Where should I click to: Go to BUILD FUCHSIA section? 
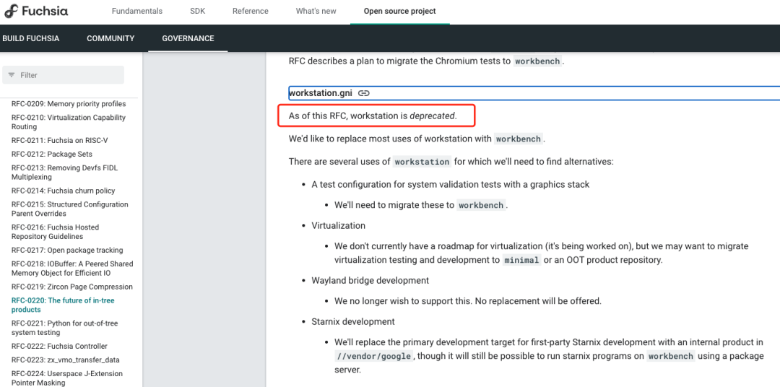coord(31,38)
